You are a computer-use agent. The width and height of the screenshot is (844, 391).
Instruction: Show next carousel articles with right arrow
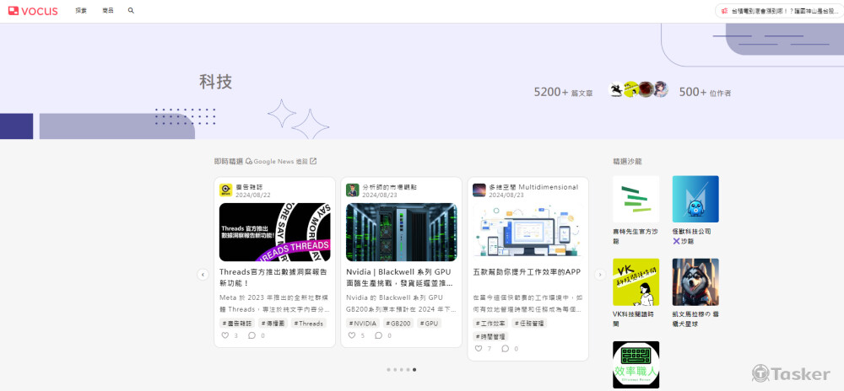click(599, 275)
